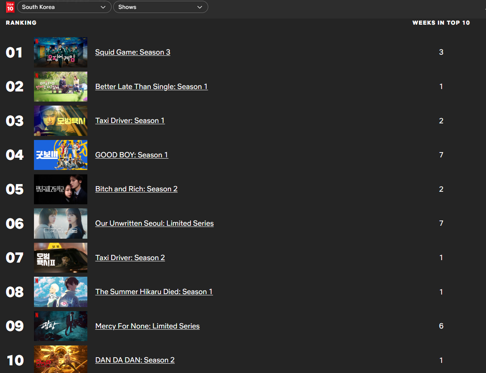Screen dimensions: 486x373
Task: Click rank number 03 for Taxi Driver Season 1
Action: 15,121
